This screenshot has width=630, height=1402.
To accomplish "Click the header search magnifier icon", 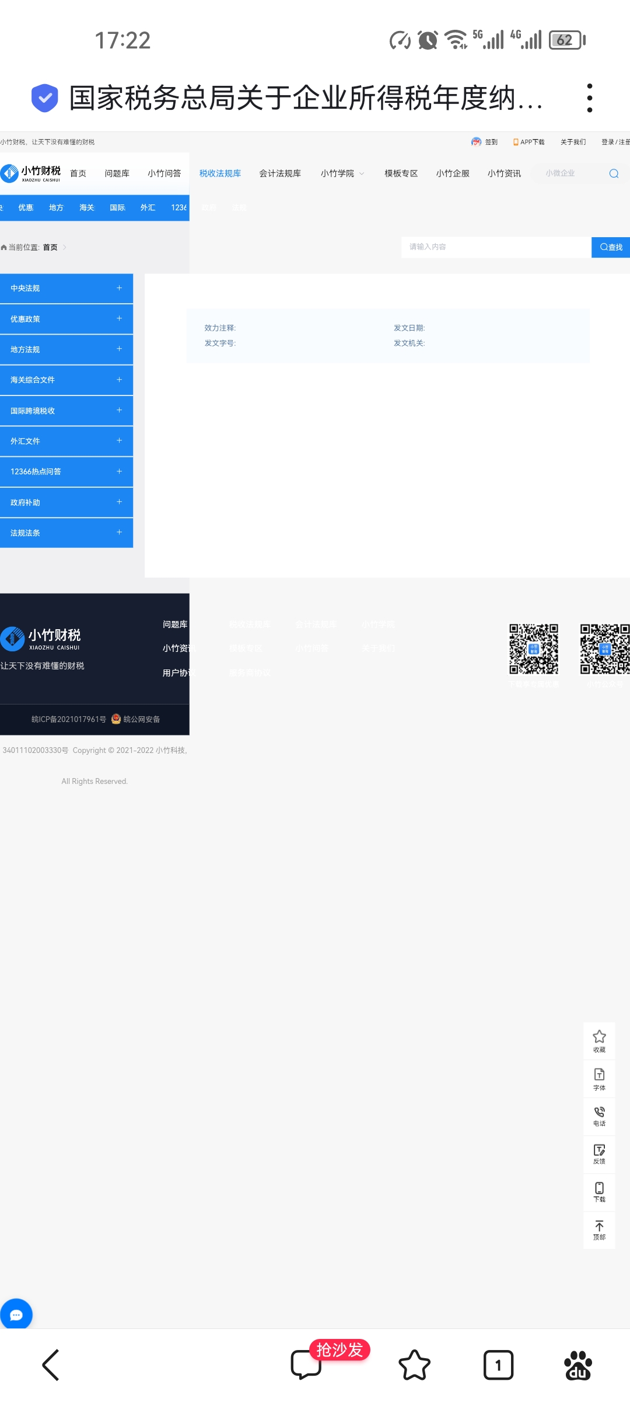I will point(614,173).
